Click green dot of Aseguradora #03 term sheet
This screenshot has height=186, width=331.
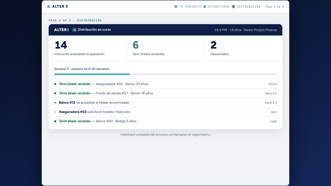[55, 84]
